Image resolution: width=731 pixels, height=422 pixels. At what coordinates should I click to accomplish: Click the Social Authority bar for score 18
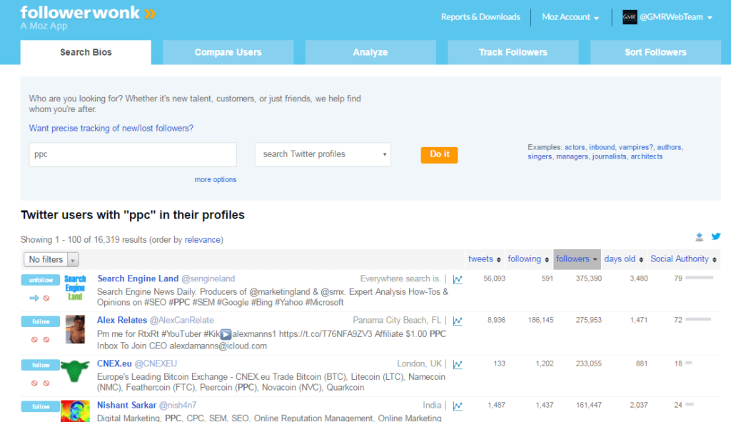[x=689, y=363]
